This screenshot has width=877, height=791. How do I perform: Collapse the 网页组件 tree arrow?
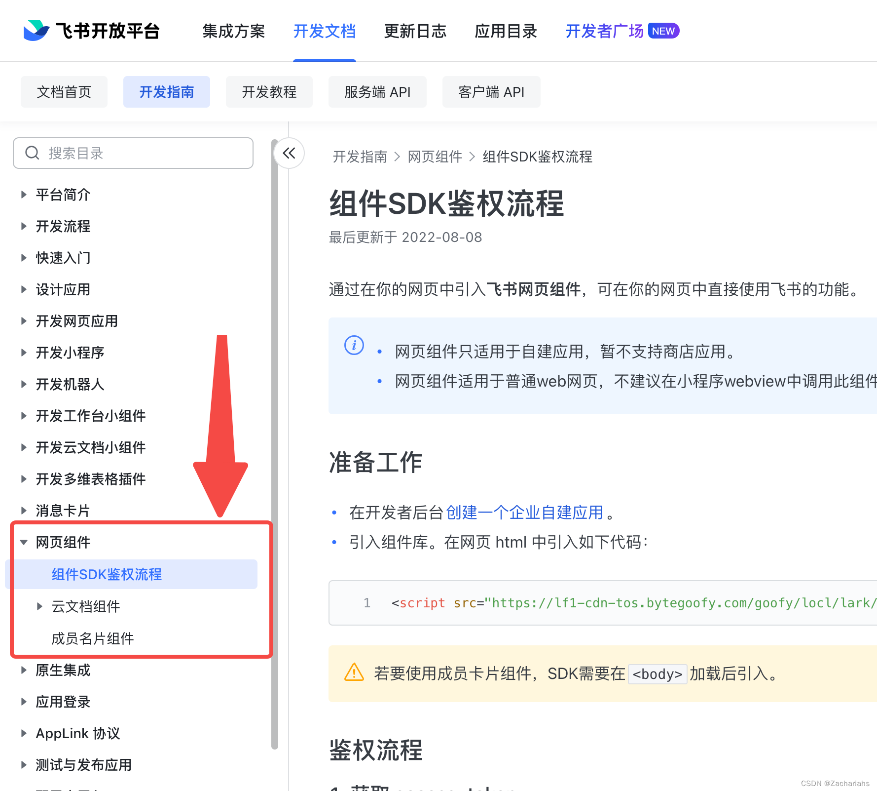24,542
